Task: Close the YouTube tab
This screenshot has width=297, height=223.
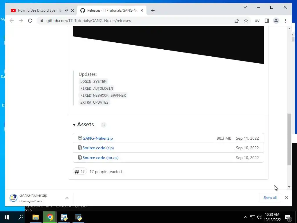Action: pos(72,10)
